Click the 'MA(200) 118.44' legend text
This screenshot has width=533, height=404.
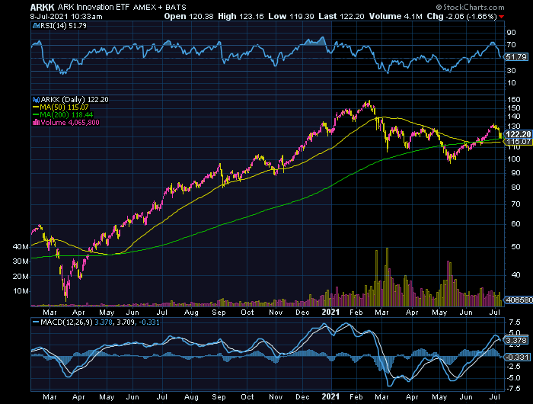tap(67, 114)
